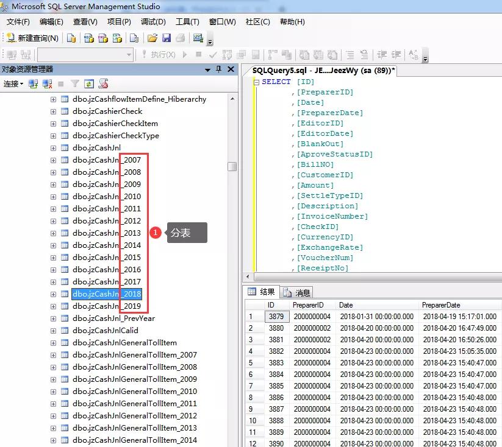Open the 连接 dropdown in Object Explorer

(13, 84)
